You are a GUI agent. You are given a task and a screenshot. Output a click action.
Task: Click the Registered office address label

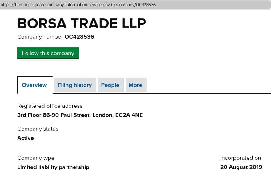50,106
